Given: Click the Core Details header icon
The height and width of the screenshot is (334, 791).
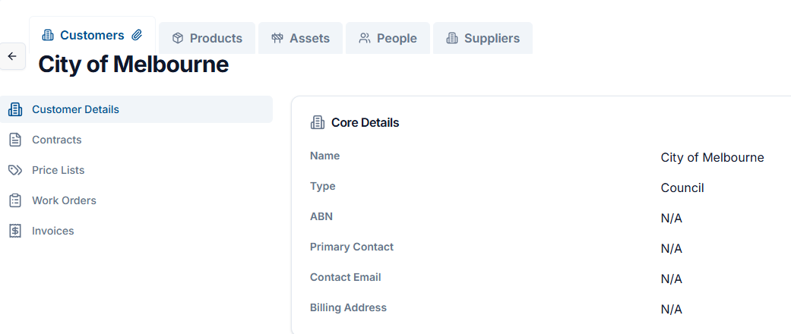Looking at the screenshot, I should (x=318, y=122).
